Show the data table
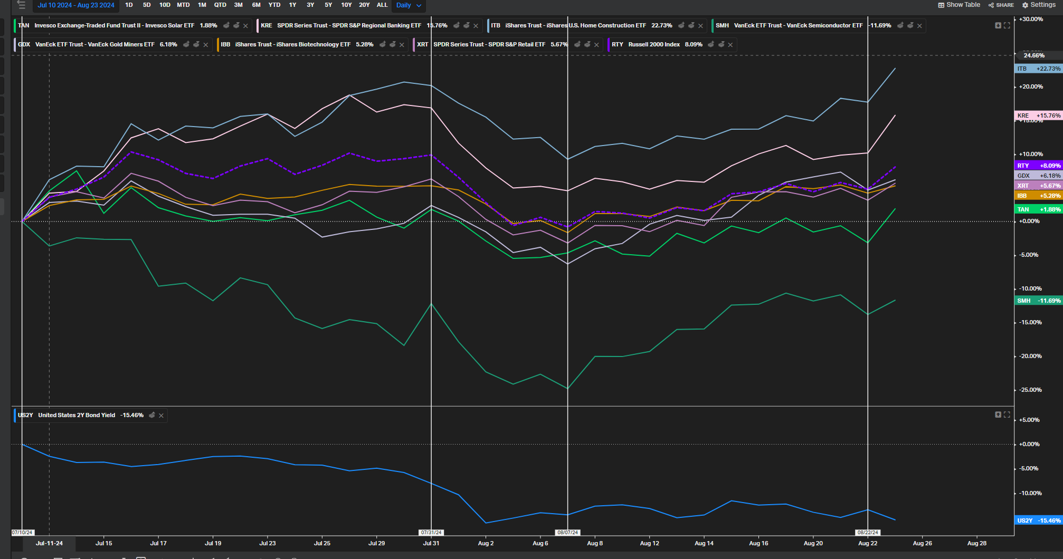The width and height of the screenshot is (1063, 559). tap(959, 5)
